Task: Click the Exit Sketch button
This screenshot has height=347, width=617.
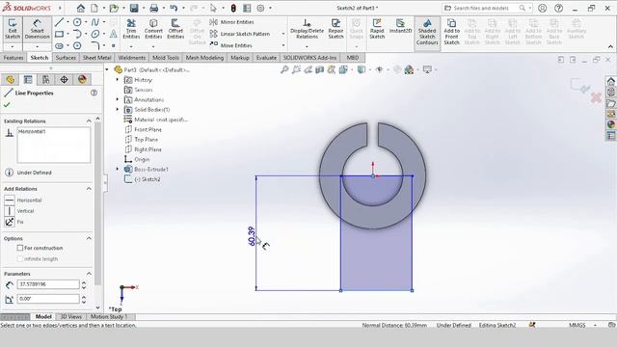Action: (13, 29)
